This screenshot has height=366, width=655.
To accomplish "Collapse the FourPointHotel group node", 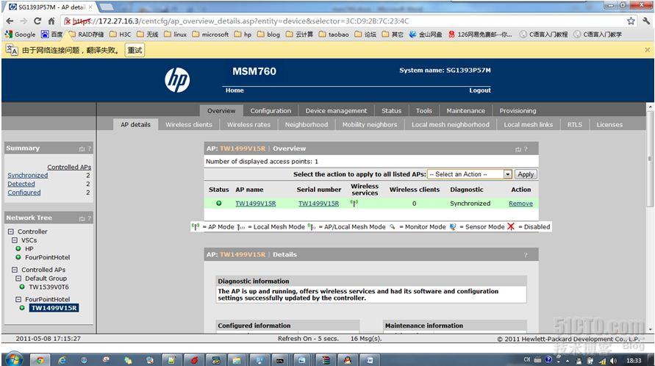I will 18,300.
